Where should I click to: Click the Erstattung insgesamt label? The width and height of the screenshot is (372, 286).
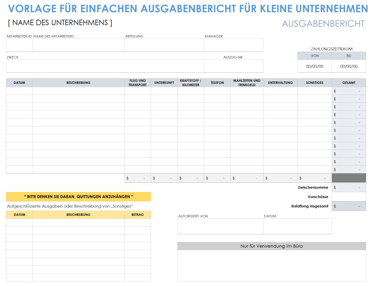310,206
